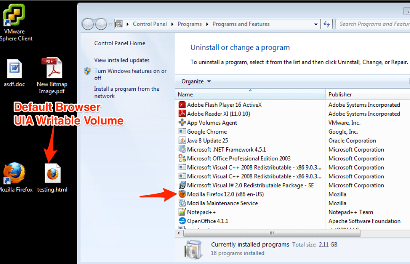Select Mozilla Firefox 12.0 icon in list
The height and width of the screenshot is (264, 410).
[x=182, y=194]
